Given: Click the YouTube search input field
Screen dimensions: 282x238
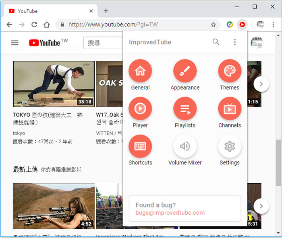Looking at the screenshot, I should click(103, 43).
